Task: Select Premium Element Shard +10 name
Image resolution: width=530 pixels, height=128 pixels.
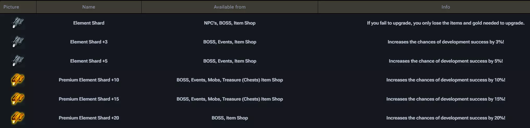Action: point(89,80)
